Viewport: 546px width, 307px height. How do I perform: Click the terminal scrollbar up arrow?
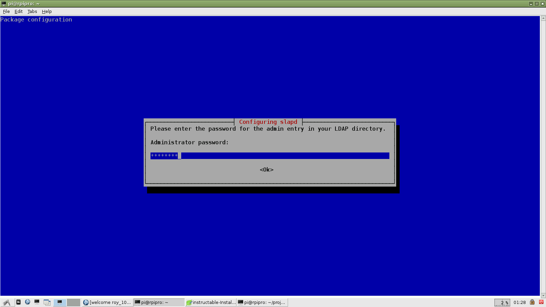[543, 18]
